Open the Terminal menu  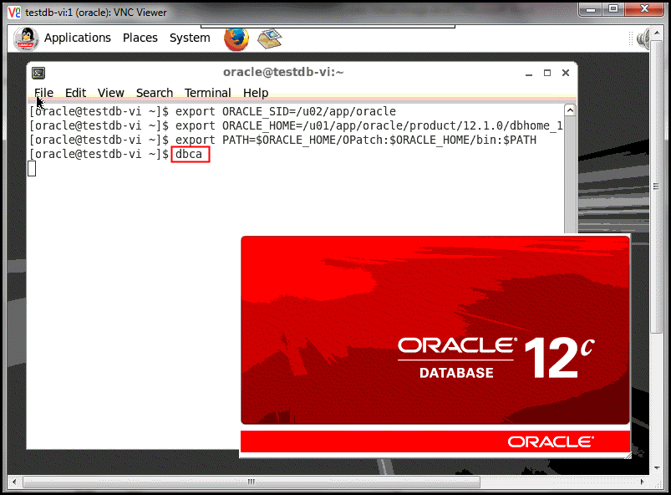click(x=207, y=93)
